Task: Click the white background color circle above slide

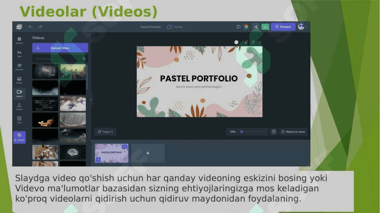Action: click(x=236, y=42)
